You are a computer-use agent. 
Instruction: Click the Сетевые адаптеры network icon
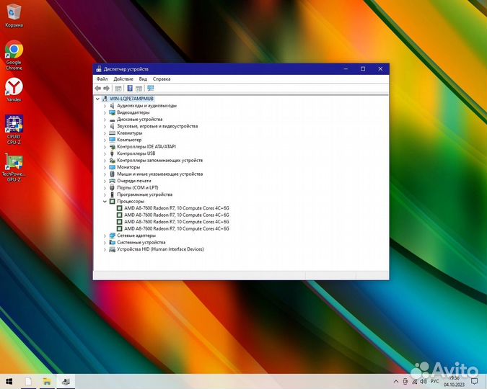(x=112, y=236)
